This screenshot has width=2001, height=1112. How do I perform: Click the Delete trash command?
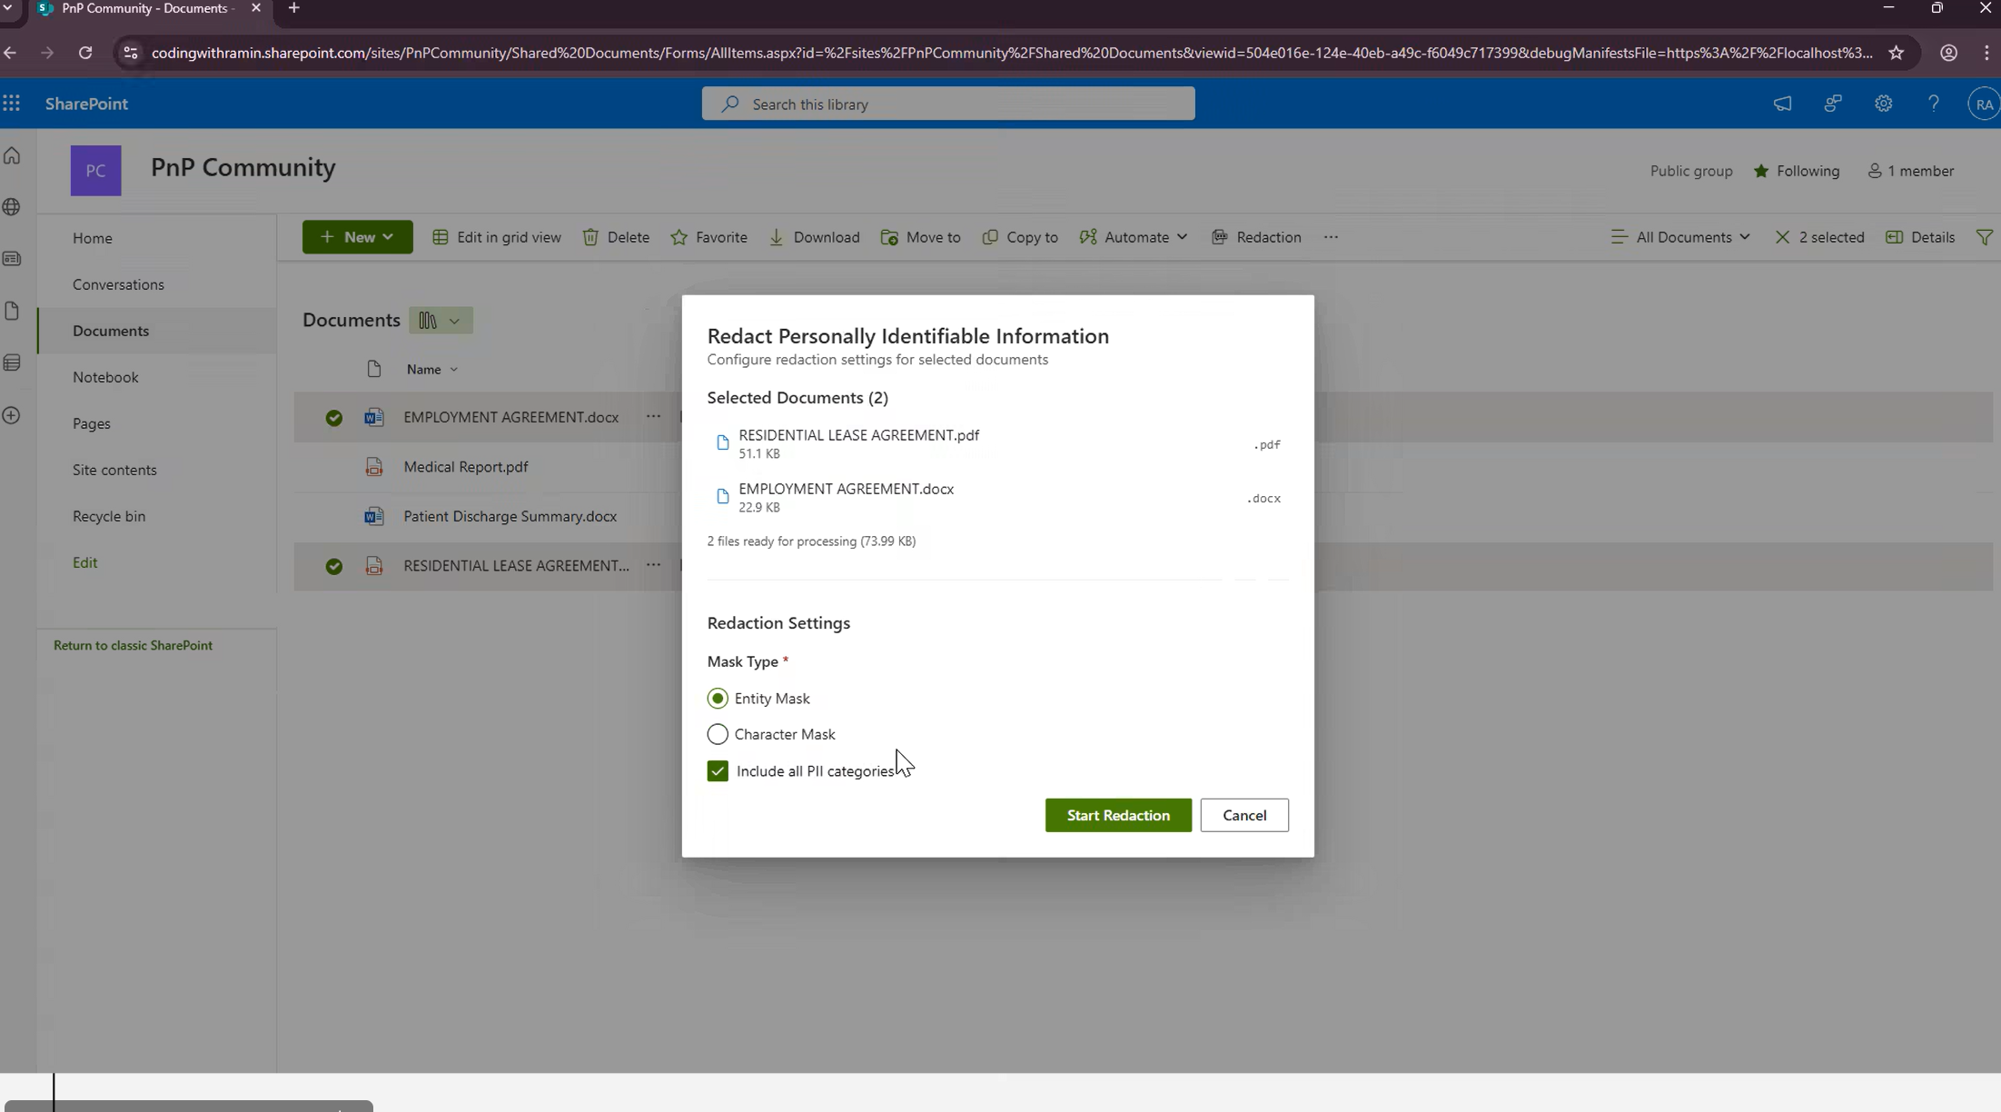click(x=616, y=237)
